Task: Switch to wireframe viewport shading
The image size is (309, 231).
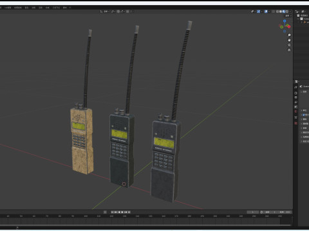Action: [x=277, y=12]
